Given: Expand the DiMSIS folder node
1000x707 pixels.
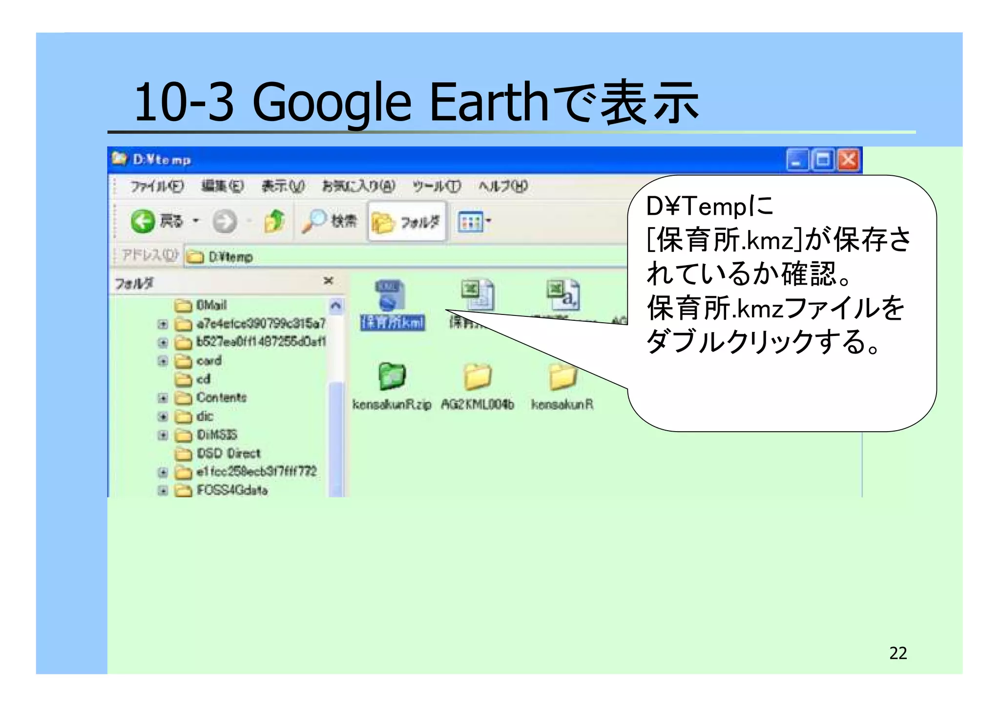Looking at the screenshot, I should [163, 435].
